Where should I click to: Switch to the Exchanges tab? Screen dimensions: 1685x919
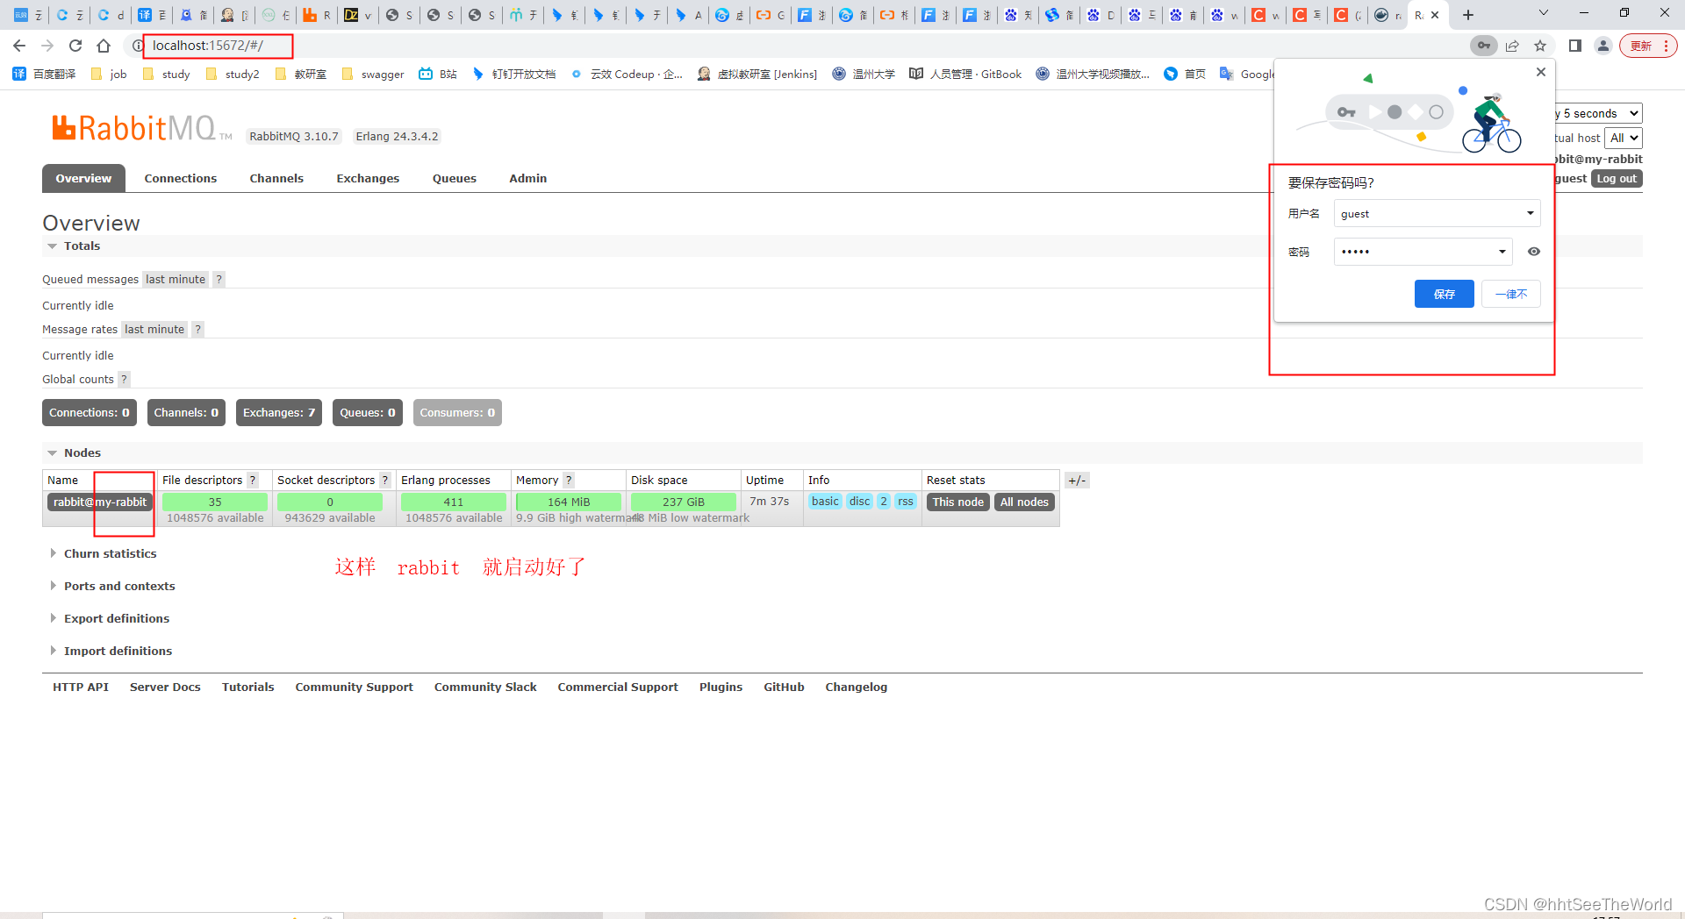(x=368, y=178)
